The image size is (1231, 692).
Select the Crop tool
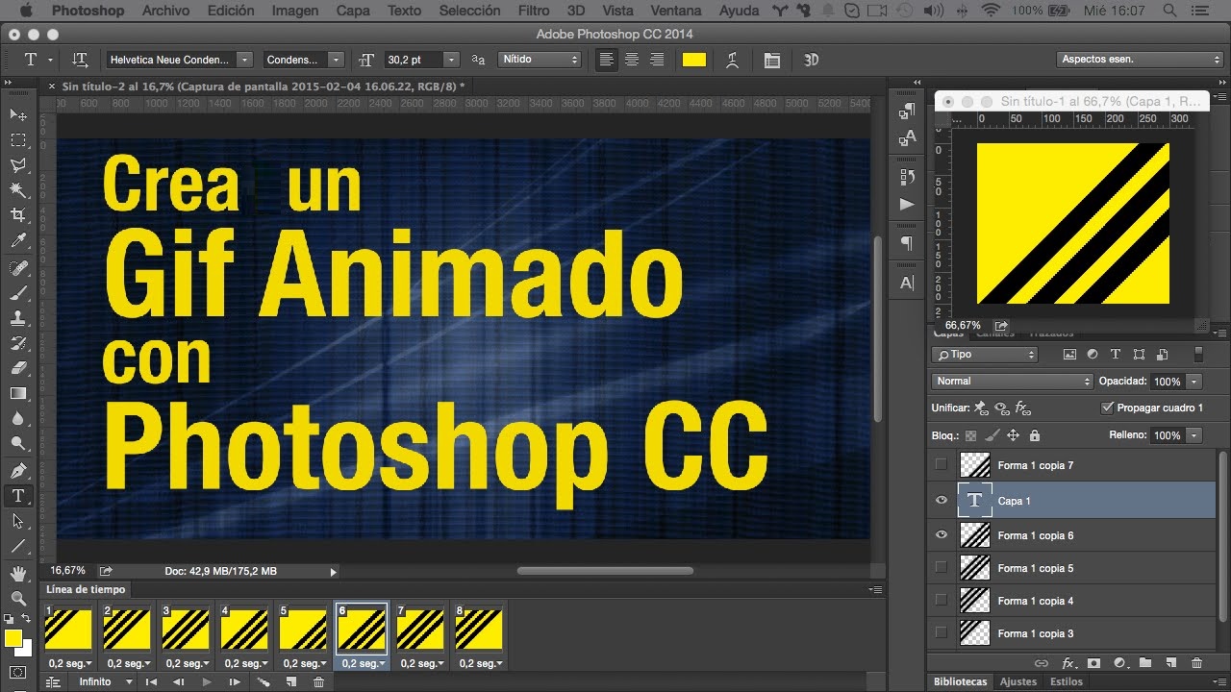pyautogui.click(x=18, y=215)
